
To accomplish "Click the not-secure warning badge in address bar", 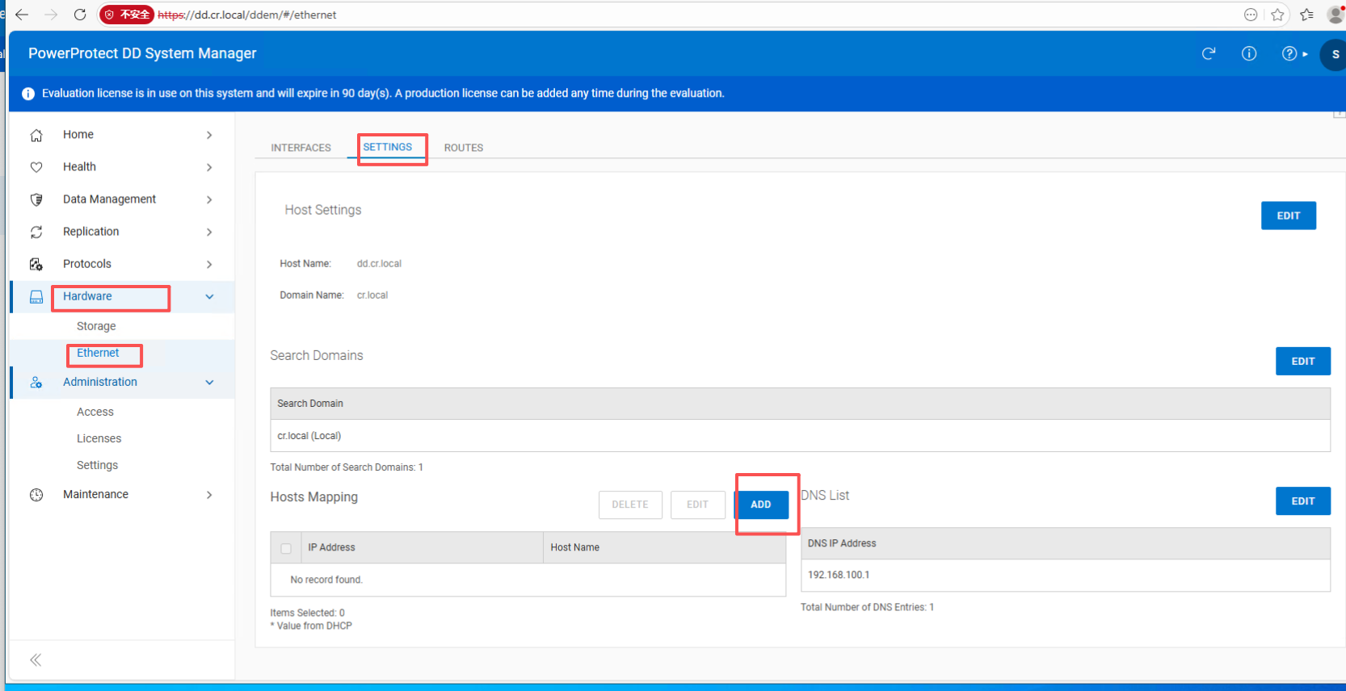I will (x=127, y=15).
